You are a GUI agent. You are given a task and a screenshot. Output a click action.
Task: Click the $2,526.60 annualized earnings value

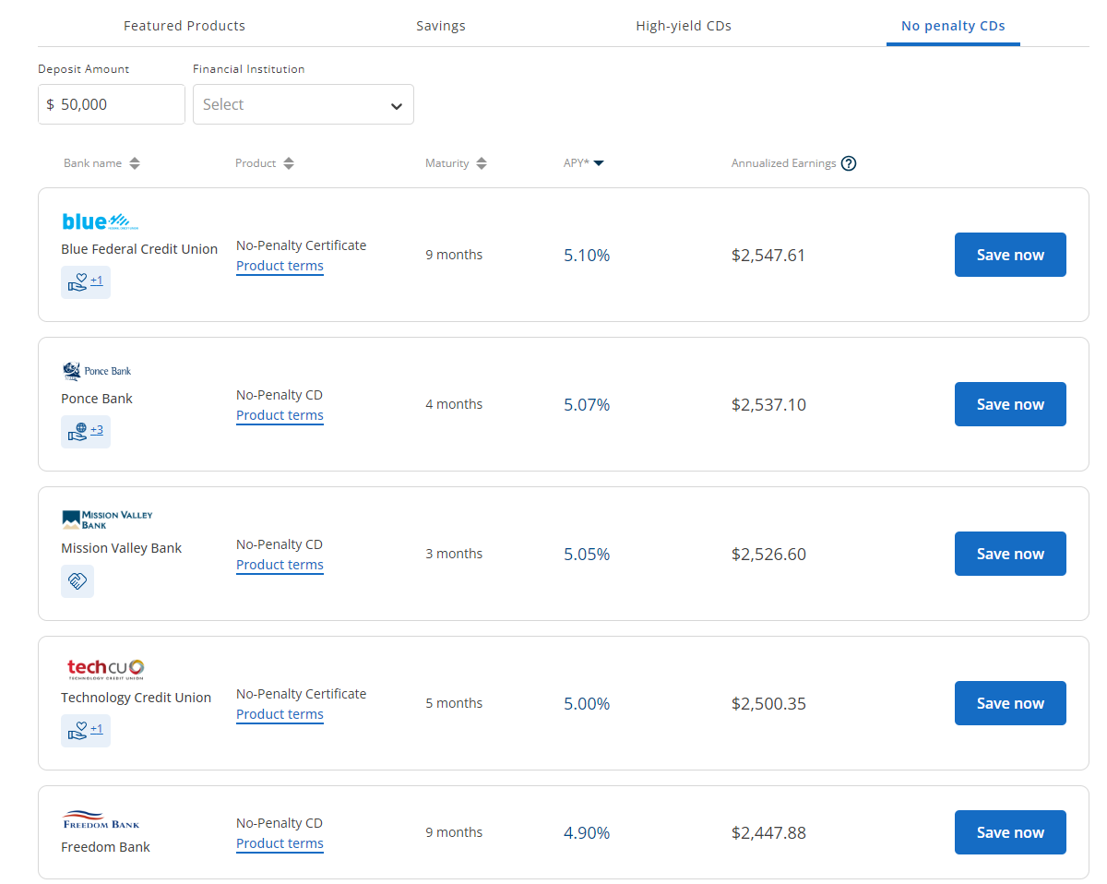pos(768,555)
